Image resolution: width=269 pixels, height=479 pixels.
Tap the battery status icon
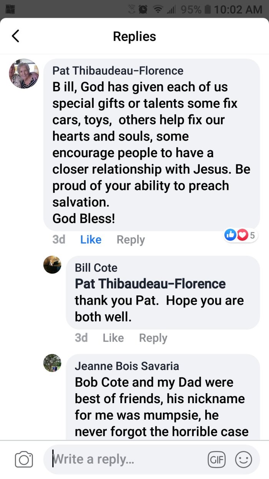pos(208,9)
